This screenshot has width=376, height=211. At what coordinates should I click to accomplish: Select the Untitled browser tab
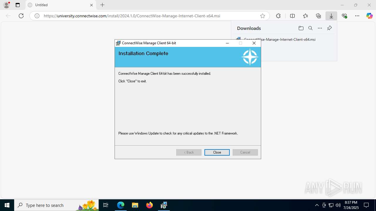61,5
